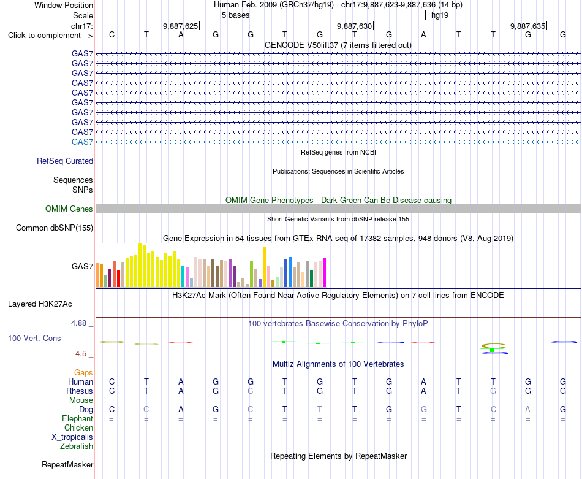Click the GTEx GAS7 gene label
The image size is (582, 479).
(83, 266)
